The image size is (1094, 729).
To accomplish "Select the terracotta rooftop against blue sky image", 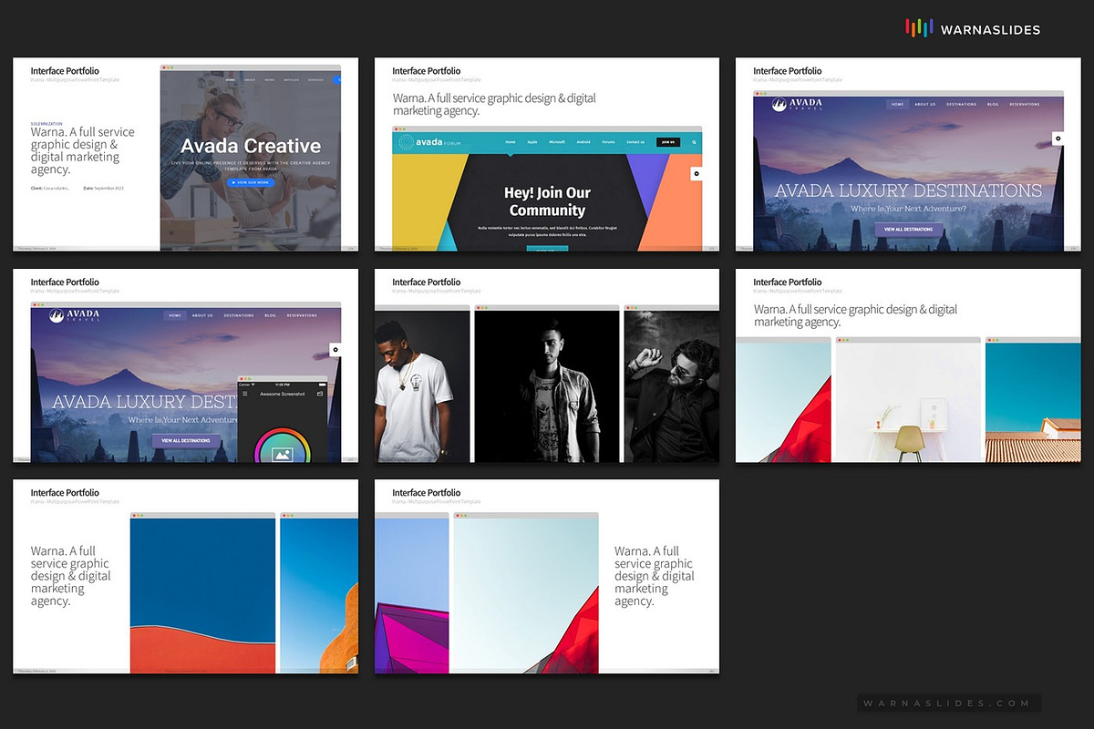I will 1033,402.
